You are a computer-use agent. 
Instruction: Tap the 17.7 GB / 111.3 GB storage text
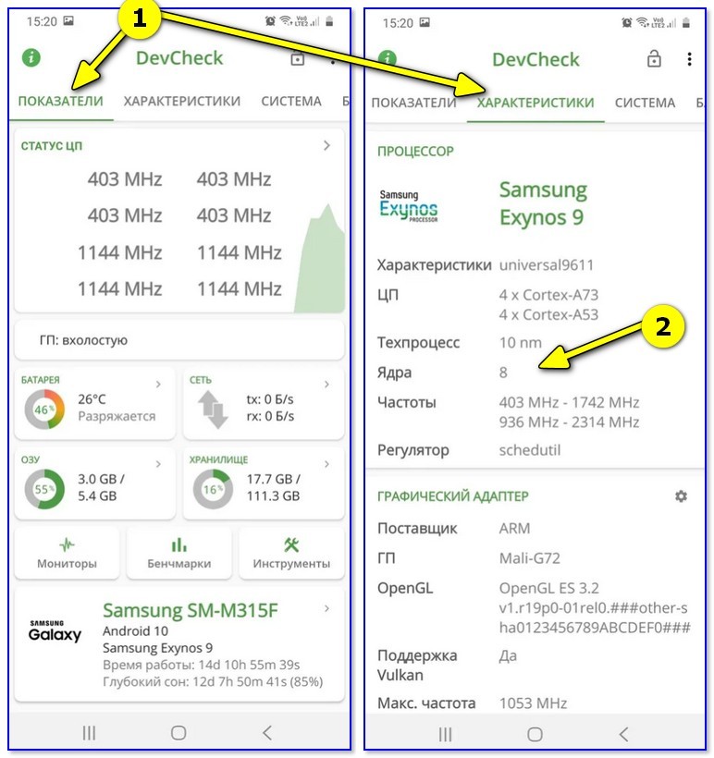click(274, 487)
